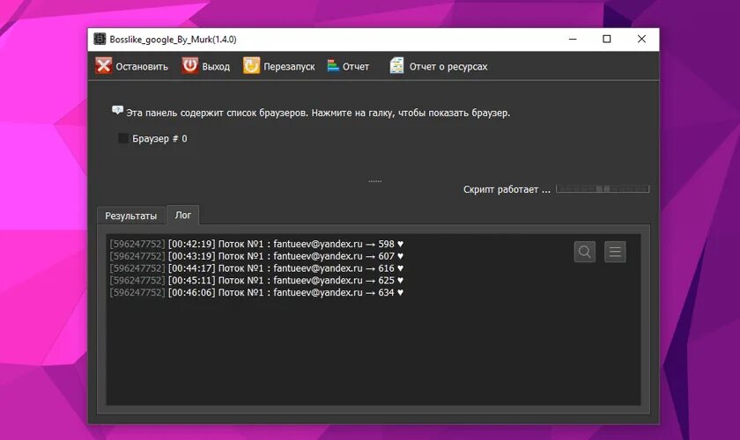The height and width of the screenshot is (440, 740).
Task: Close the Bosslike window
Action: click(641, 39)
